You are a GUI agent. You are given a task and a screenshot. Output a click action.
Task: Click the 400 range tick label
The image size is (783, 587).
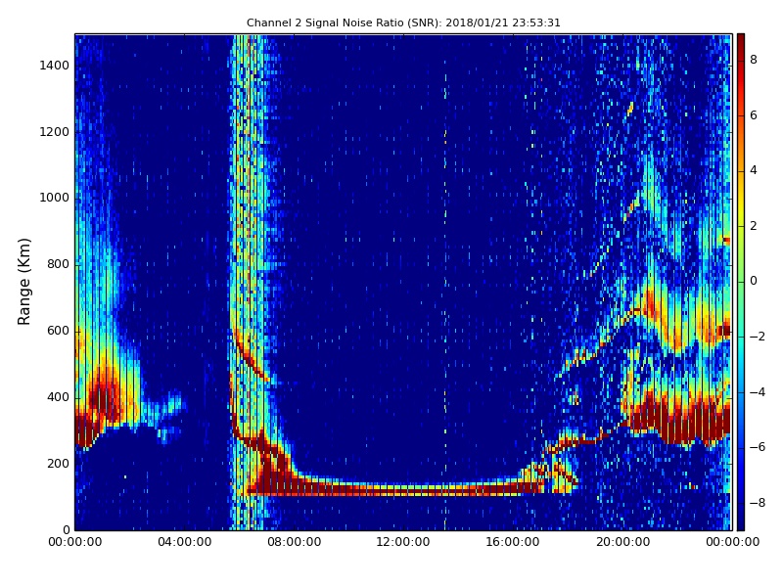coord(58,397)
